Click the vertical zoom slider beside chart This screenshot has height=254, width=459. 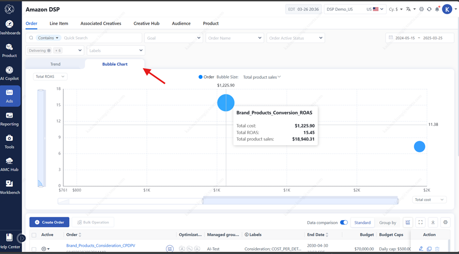[41, 138]
